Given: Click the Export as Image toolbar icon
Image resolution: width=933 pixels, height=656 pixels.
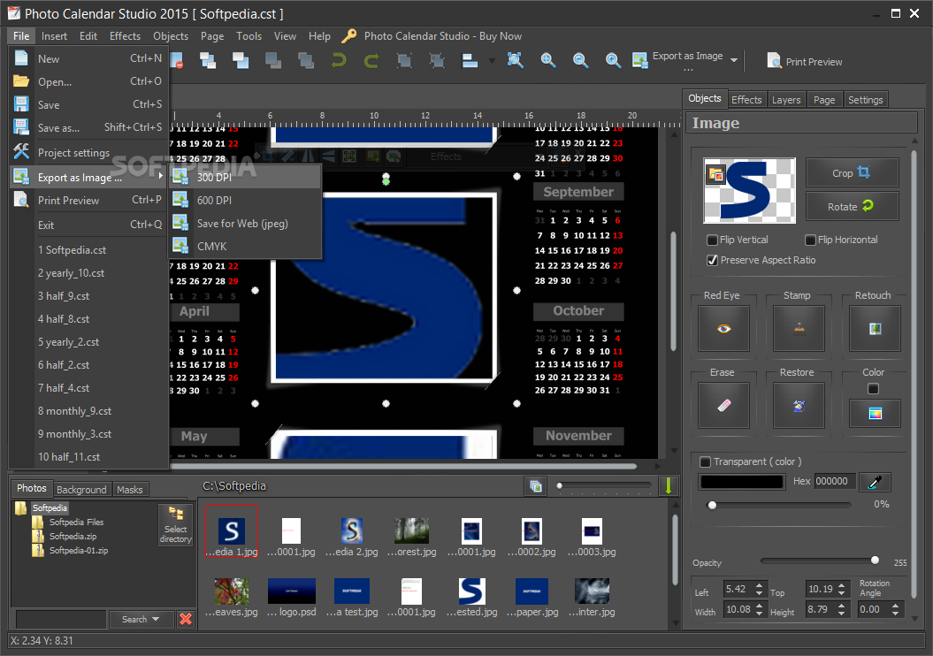Looking at the screenshot, I should tap(639, 60).
